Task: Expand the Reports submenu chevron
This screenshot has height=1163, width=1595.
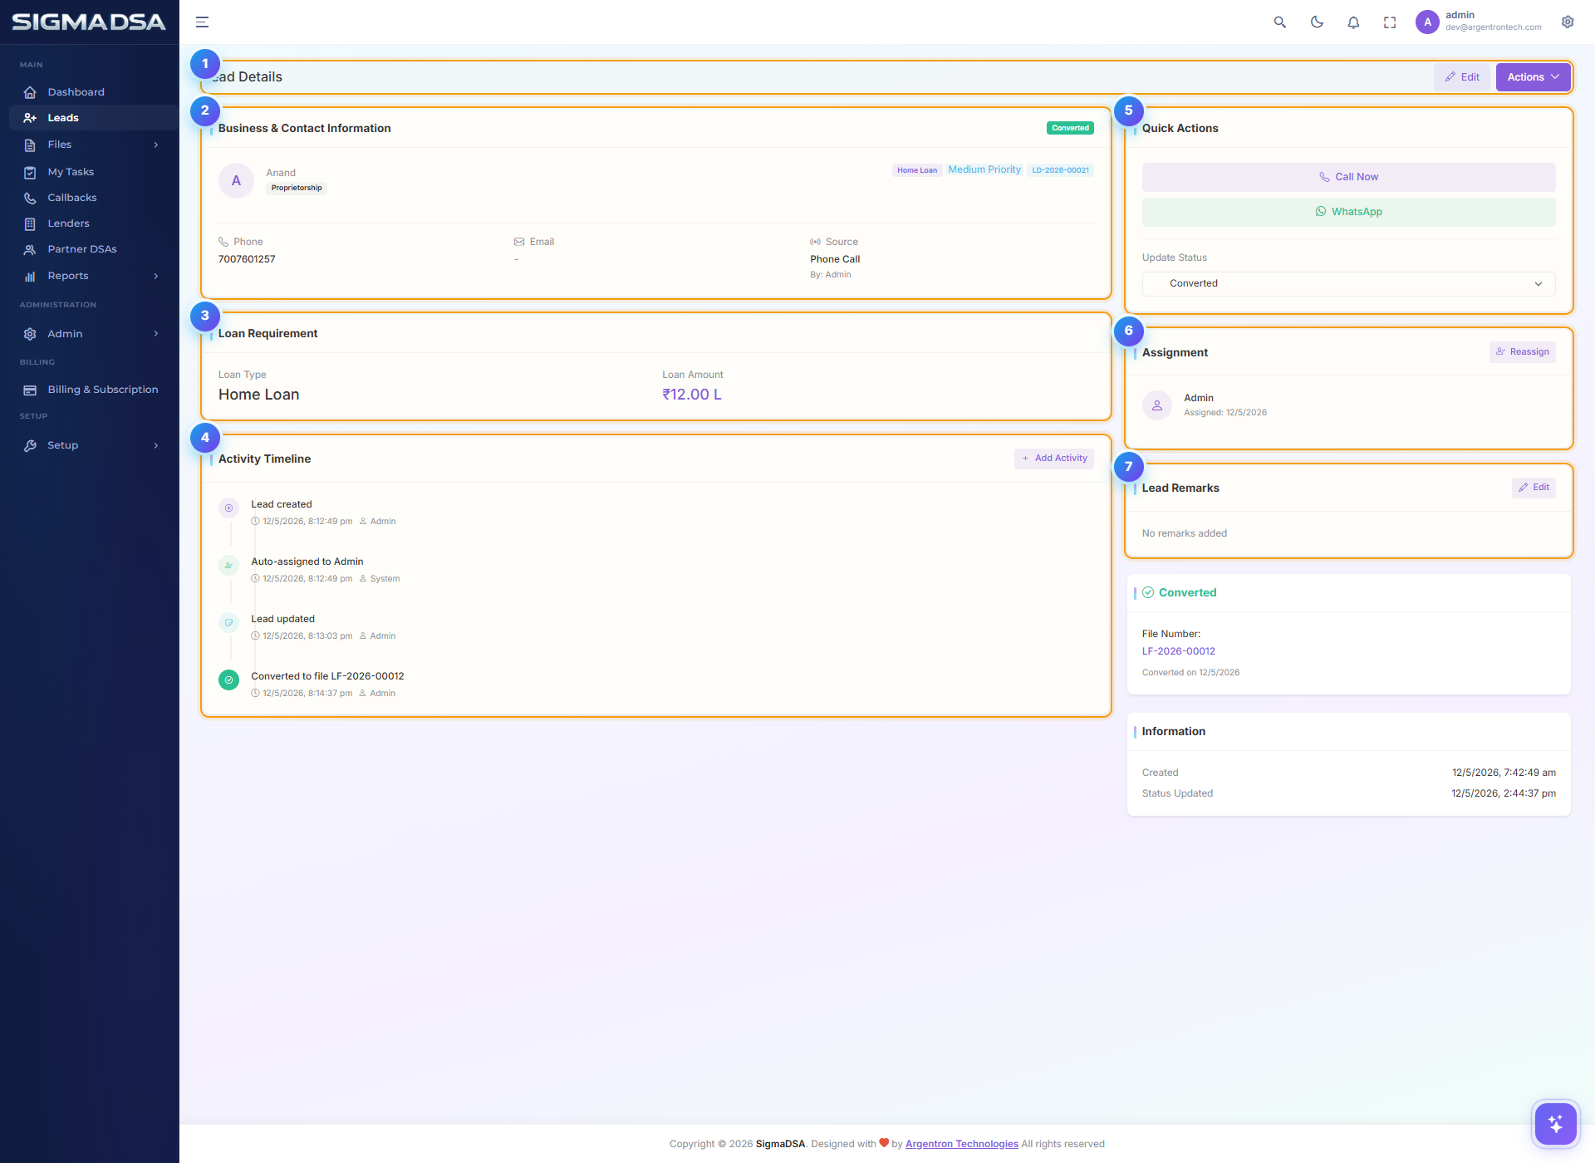Action: [x=156, y=276]
